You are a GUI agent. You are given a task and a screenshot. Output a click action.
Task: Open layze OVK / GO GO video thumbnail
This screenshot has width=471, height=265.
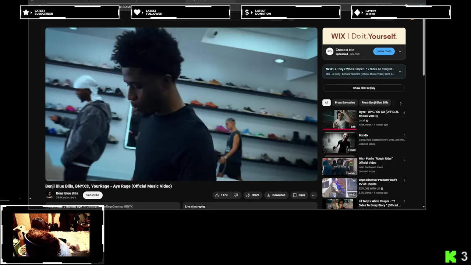pyautogui.click(x=340, y=119)
